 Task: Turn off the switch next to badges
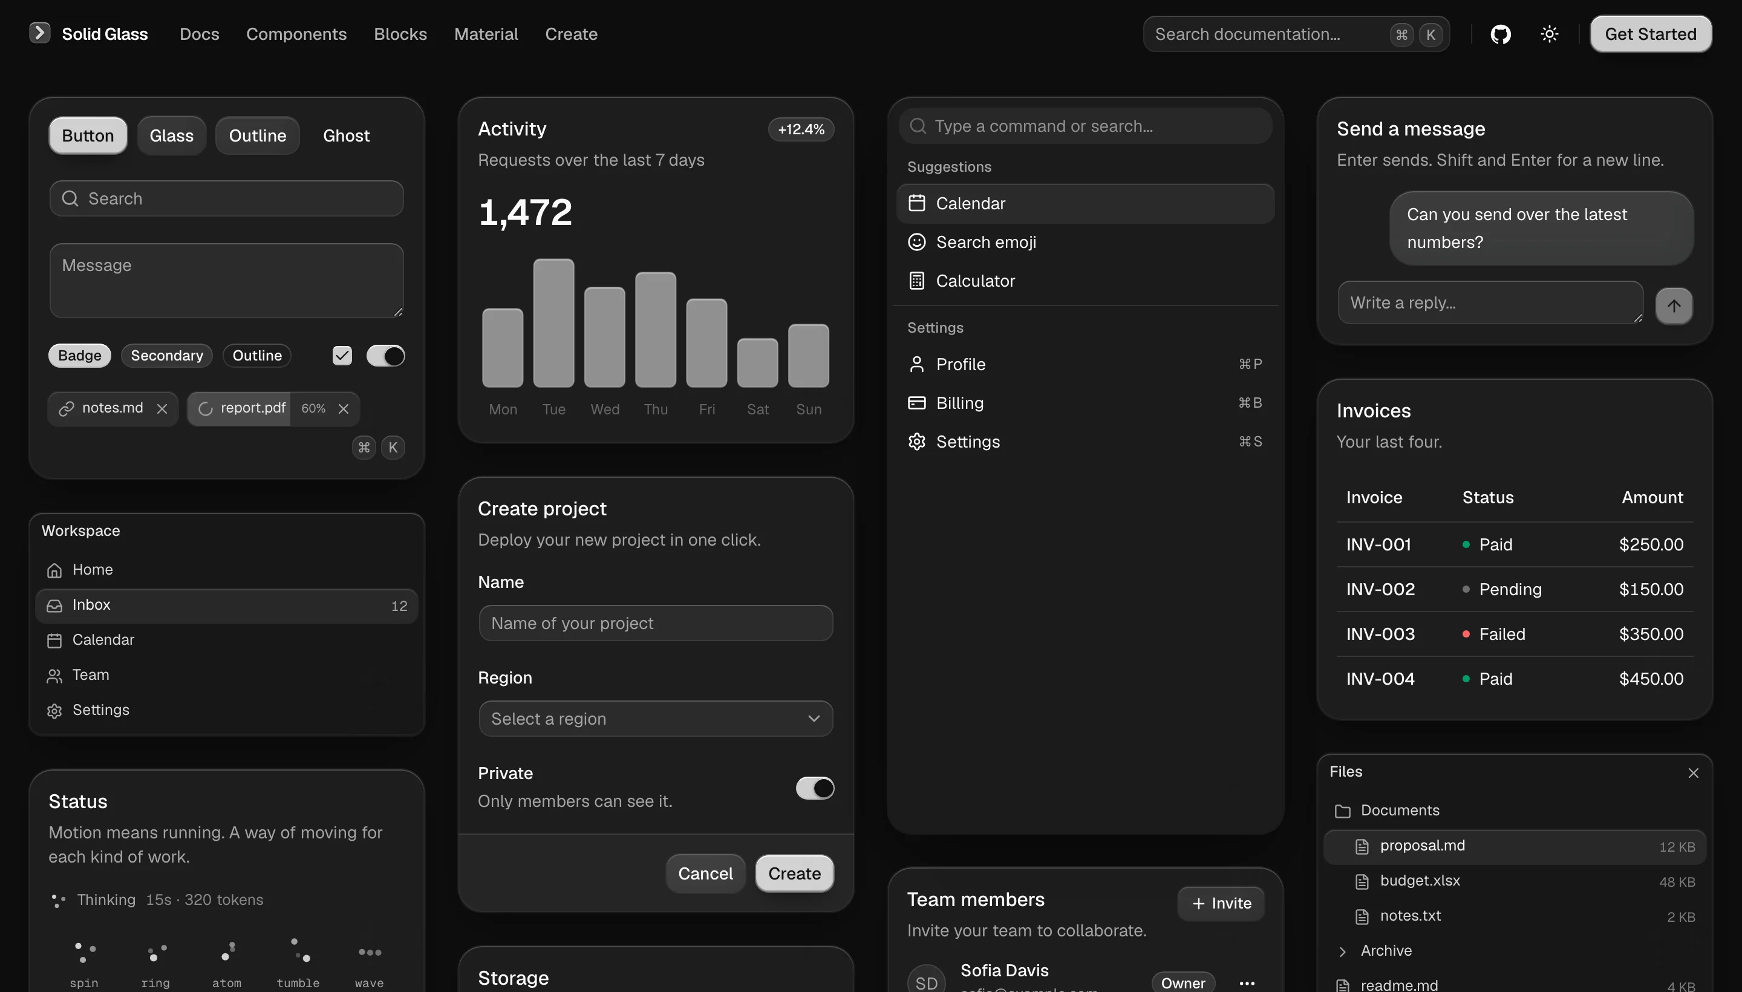pos(385,356)
